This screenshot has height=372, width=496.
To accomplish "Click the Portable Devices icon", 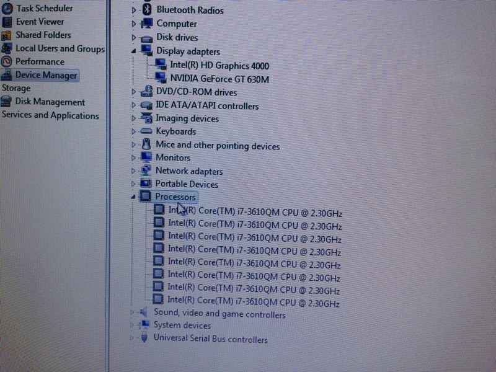I will [x=146, y=184].
